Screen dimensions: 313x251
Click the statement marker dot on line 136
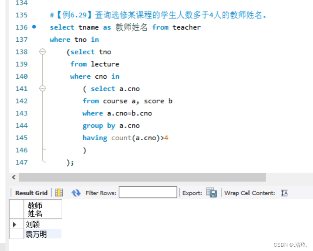(x=34, y=27)
